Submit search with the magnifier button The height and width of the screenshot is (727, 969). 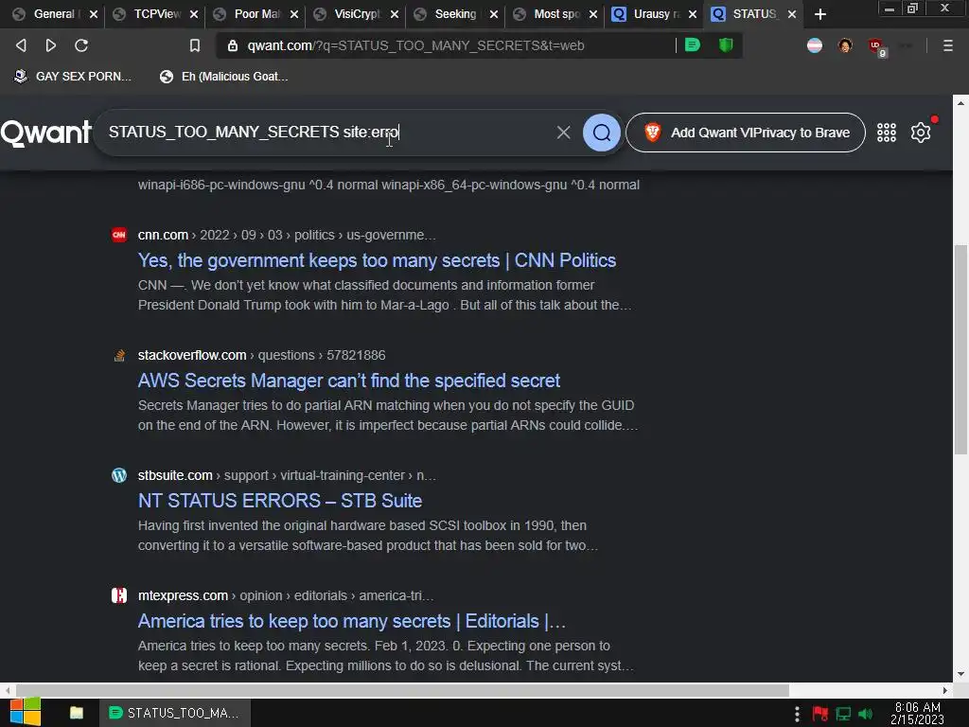[601, 133]
